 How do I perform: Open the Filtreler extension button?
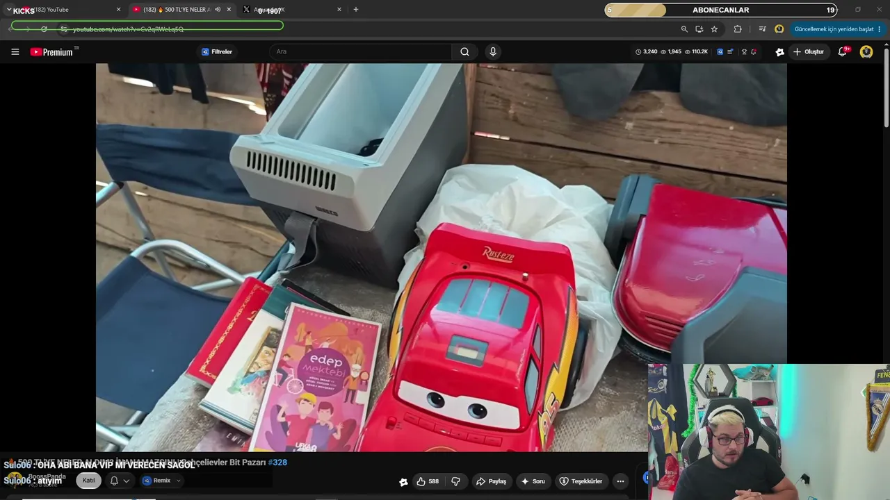[x=217, y=52]
